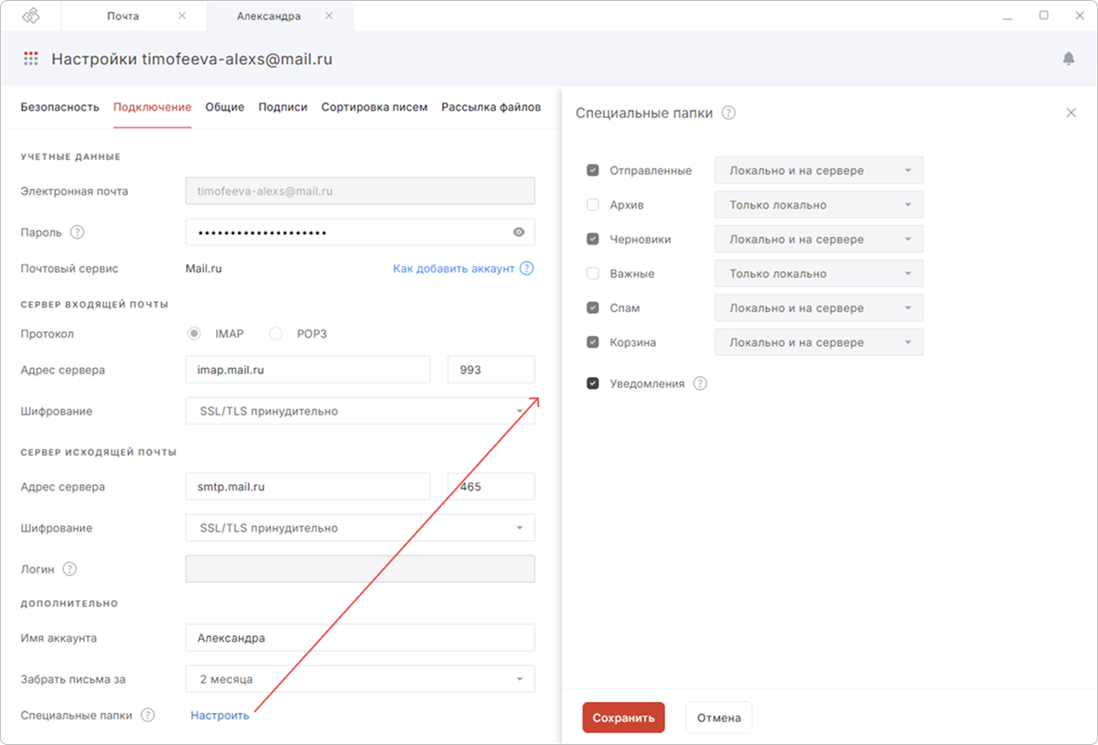Switch to the Александра window tab
This screenshot has height=745, width=1098.
[280, 16]
